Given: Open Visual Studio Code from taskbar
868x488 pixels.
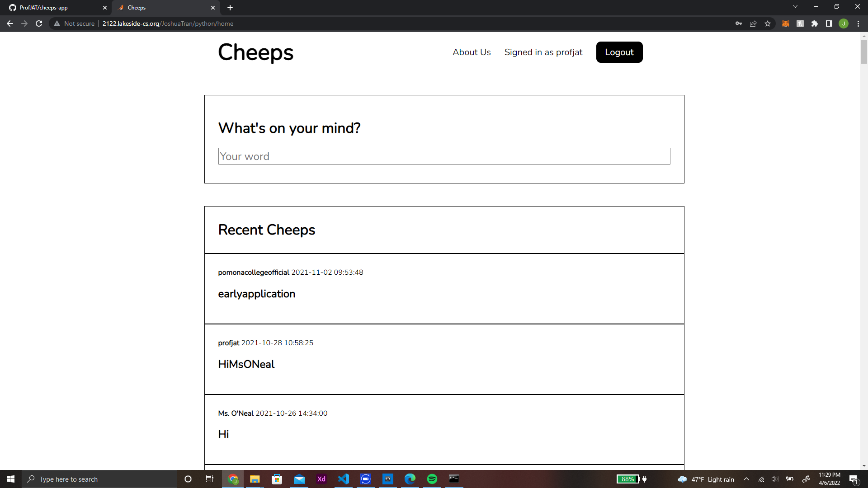Looking at the screenshot, I should coord(344,479).
